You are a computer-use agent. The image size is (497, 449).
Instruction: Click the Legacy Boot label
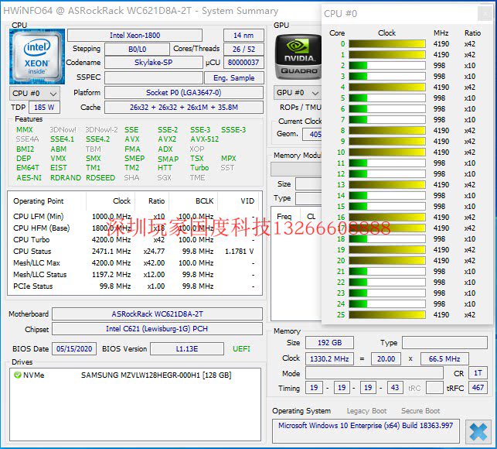(x=366, y=411)
